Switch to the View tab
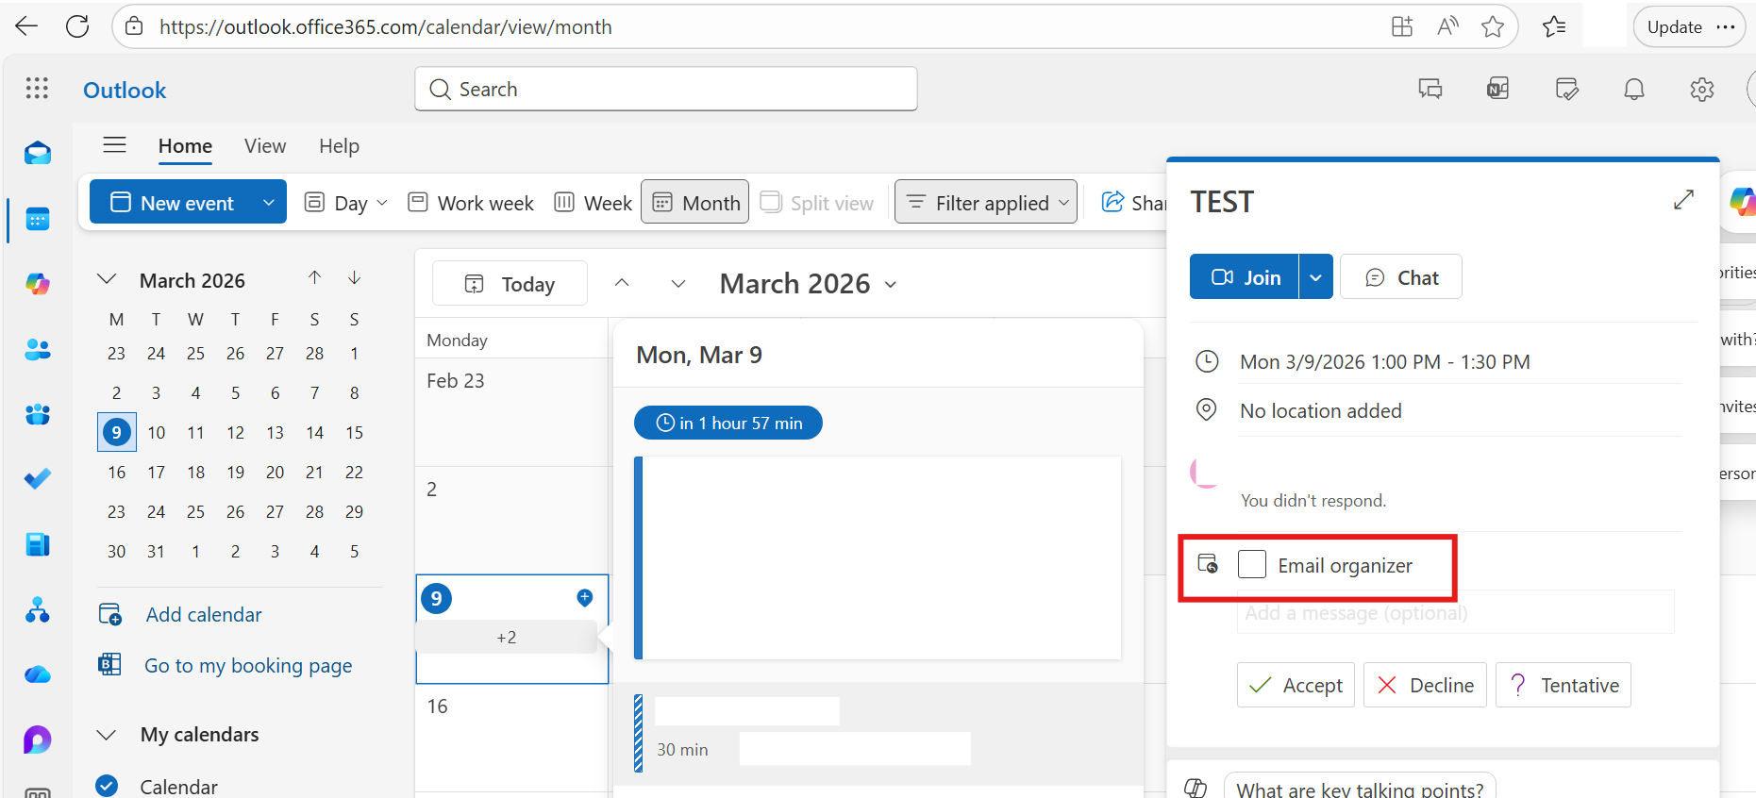The image size is (1756, 798). coord(265,146)
